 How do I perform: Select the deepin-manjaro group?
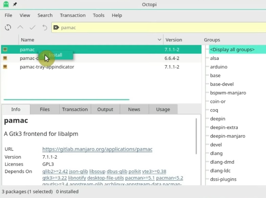click(x=228, y=136)
